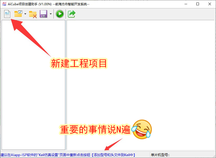Screen dimensions: 216x158
Task: Click the 单片机型号 status label
Action: [160, 155]
